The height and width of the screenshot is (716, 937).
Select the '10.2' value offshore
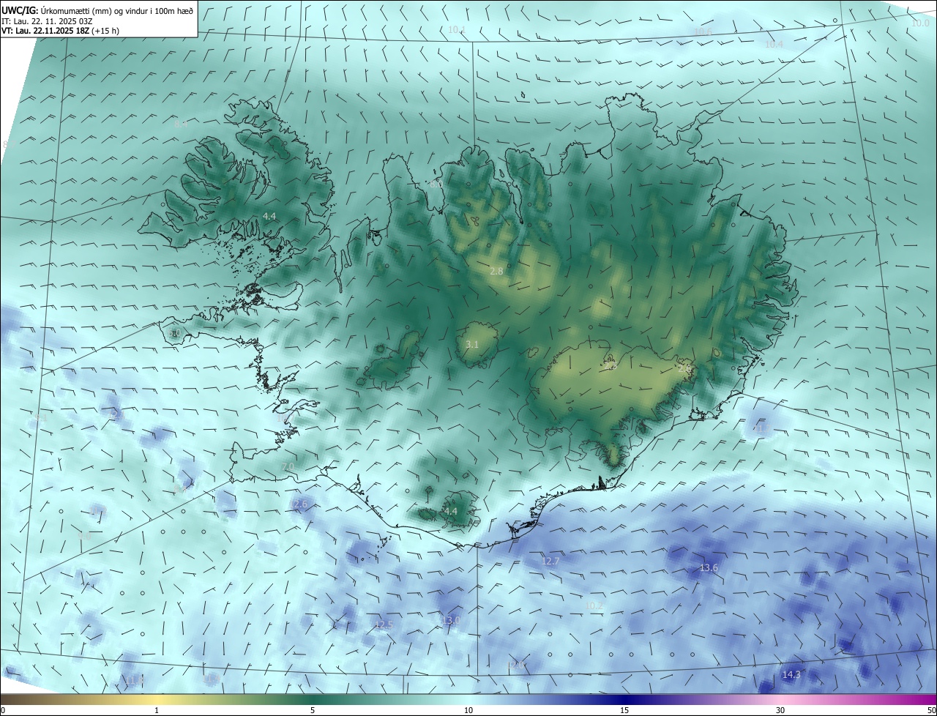[595, 606]
